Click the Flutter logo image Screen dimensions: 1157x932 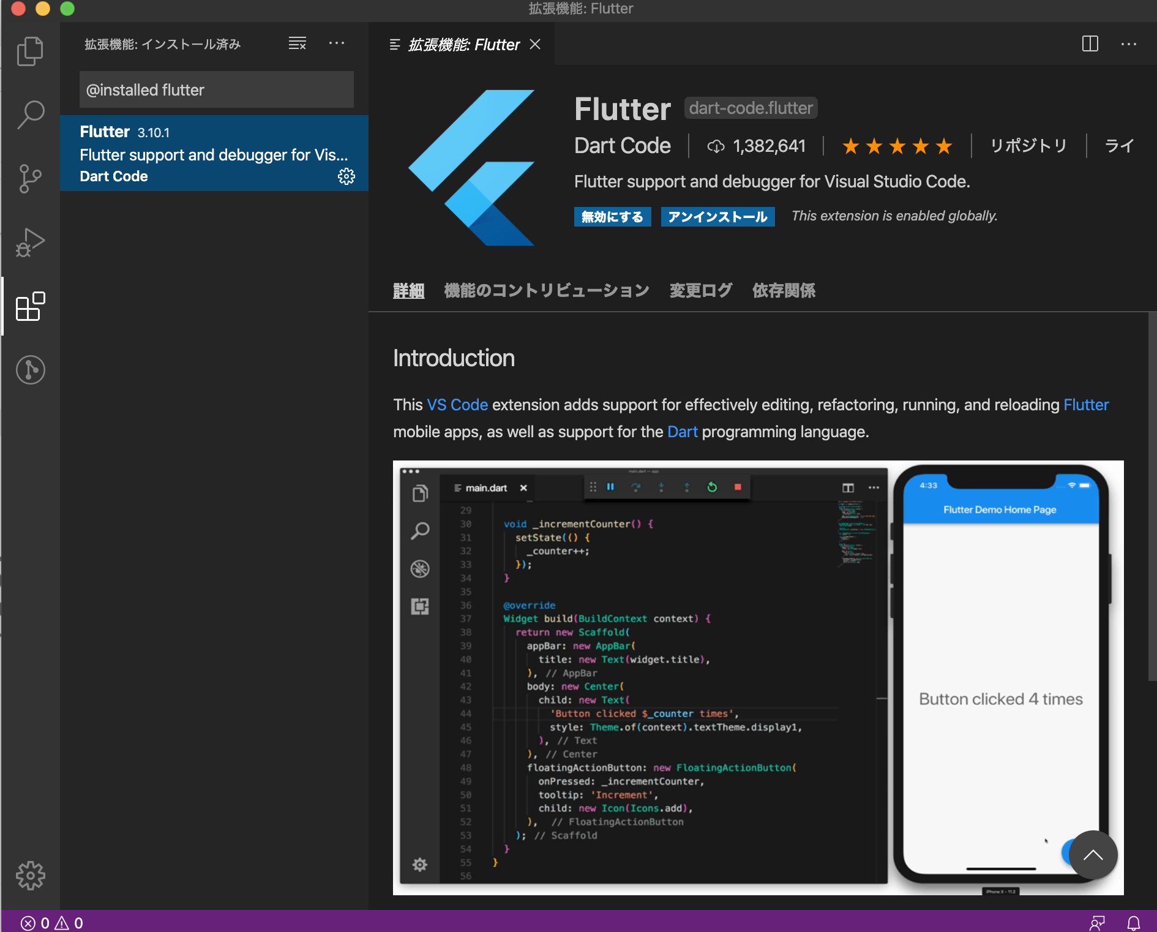tap(471, 168)
